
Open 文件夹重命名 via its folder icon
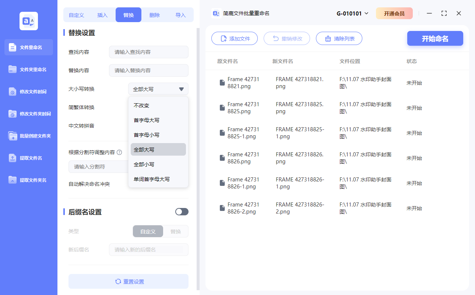tap(13, 69)
